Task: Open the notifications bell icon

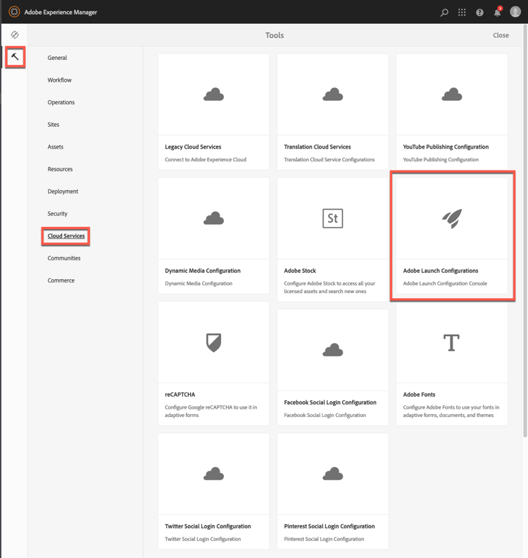Action: (x=498, y=13)
